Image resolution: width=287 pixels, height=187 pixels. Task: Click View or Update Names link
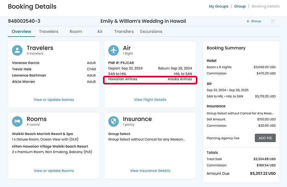pos(54,100)
